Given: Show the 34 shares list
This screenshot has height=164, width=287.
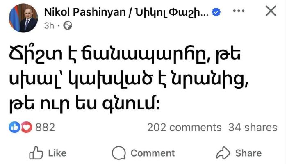Looking at the screenshot, I should (x=253, y=128).
